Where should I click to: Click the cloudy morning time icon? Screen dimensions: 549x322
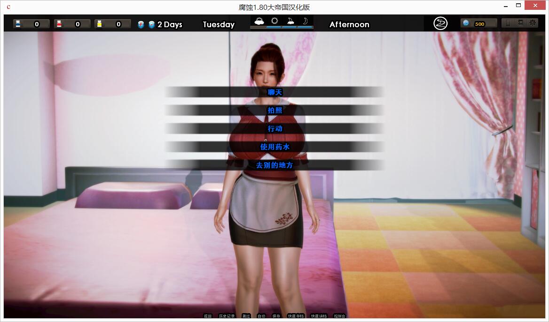pyautogui.click(x=259, y=21)
